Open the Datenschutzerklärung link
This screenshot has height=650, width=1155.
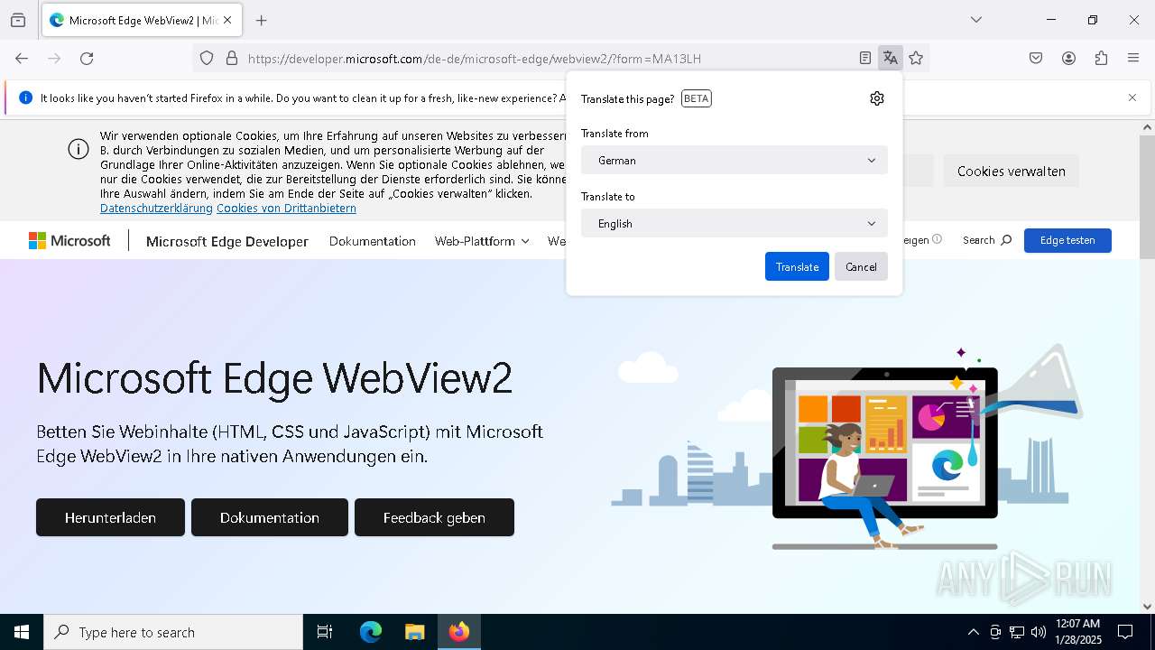tap(156, 208)
